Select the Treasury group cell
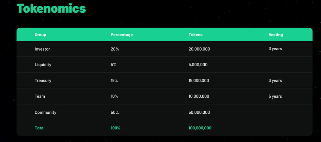 43,81
